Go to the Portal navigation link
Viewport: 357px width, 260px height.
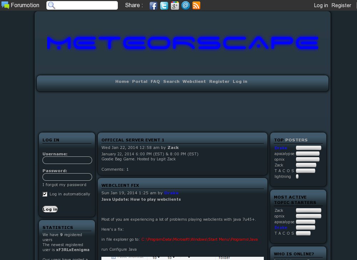[x=140, y=81]
